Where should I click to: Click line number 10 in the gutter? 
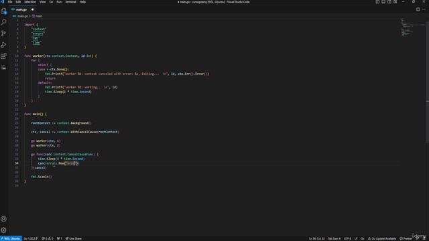[17, 56]
